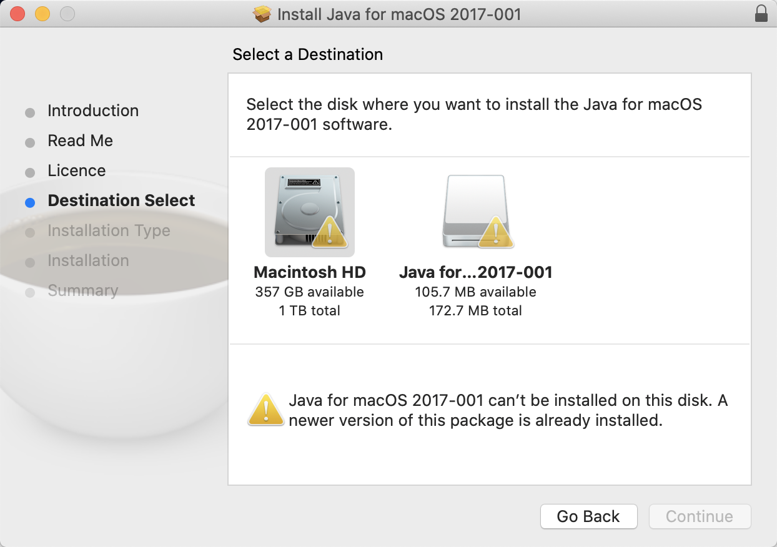
Task: Click the lock icon in title bar
Action: 761,14
